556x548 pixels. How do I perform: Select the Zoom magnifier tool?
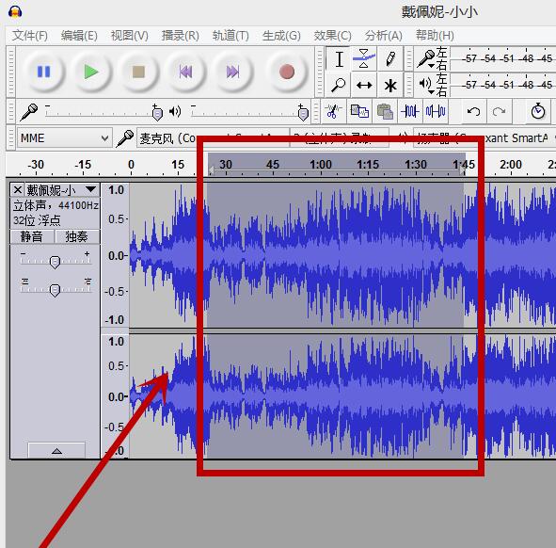[x=339, y=85]
